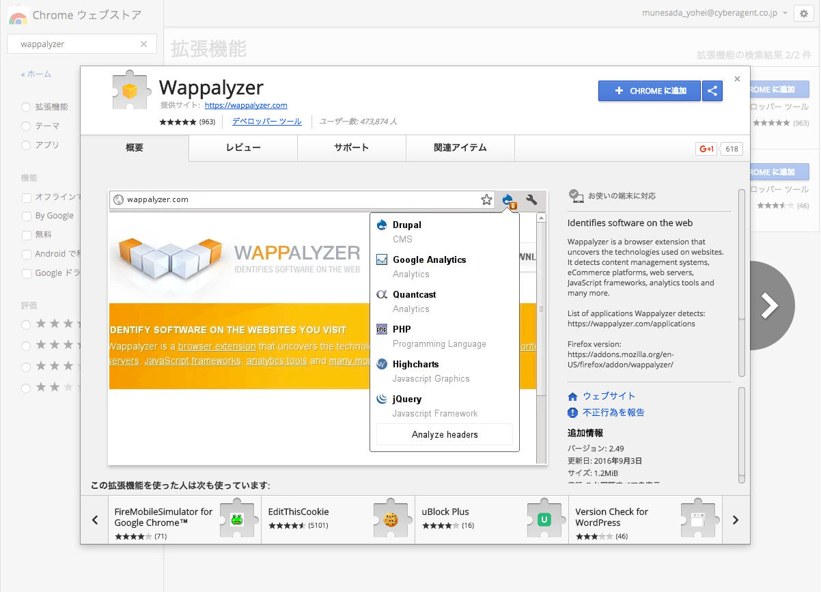Open the 関連アイテム tab

click(460, 147)
